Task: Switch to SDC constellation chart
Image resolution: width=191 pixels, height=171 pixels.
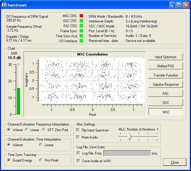Action: tap(166, 102)
